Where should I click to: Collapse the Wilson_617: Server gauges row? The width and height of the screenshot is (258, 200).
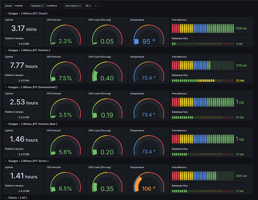[x=6, y=161]
